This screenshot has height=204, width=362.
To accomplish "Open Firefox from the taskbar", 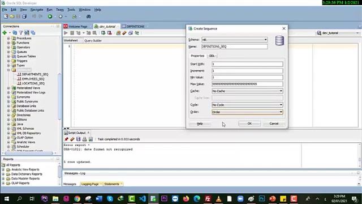I will point(186,199).
